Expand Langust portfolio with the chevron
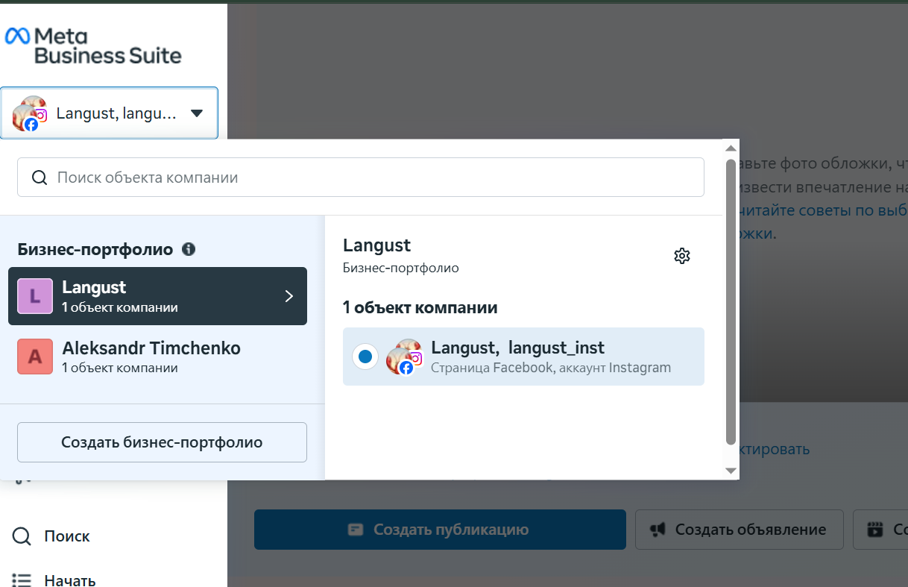Screen dimensions: 908x587 [x=289, y=296]
